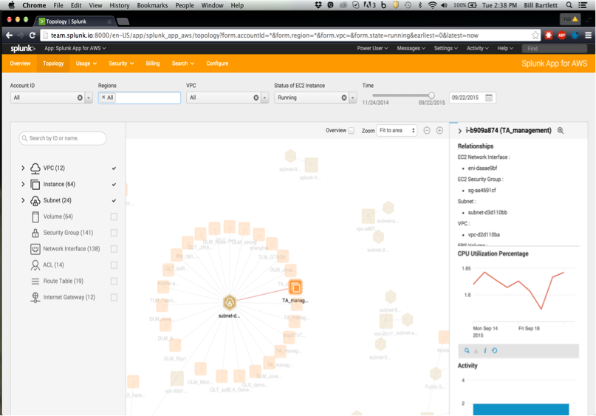
Task: Open the Billing tab
Action: (x=153, y=64)
